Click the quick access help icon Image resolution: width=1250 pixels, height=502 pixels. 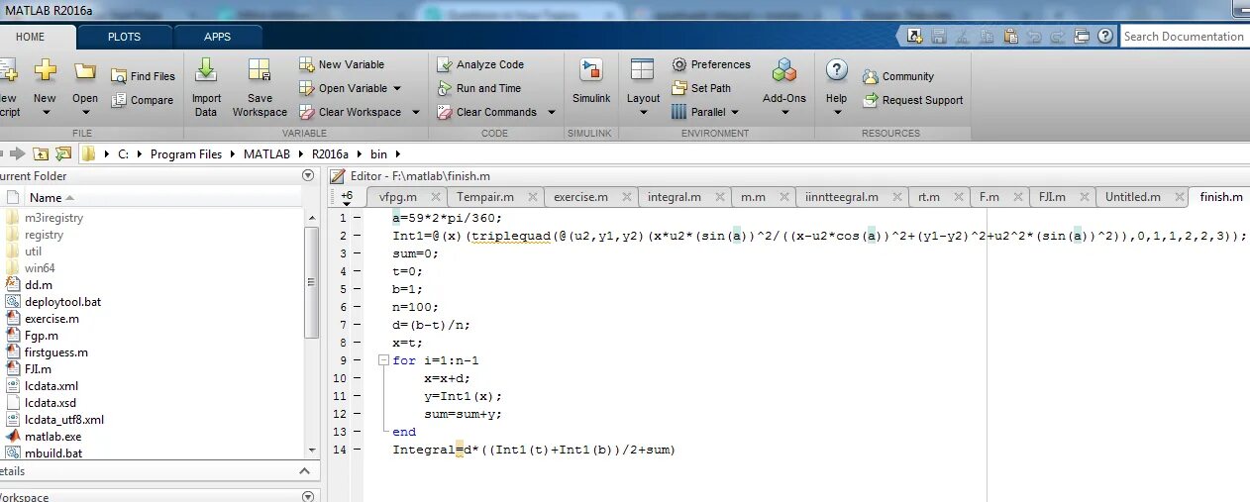coord(1107,36)
